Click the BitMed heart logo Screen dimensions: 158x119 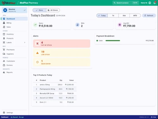pos(3,3)
